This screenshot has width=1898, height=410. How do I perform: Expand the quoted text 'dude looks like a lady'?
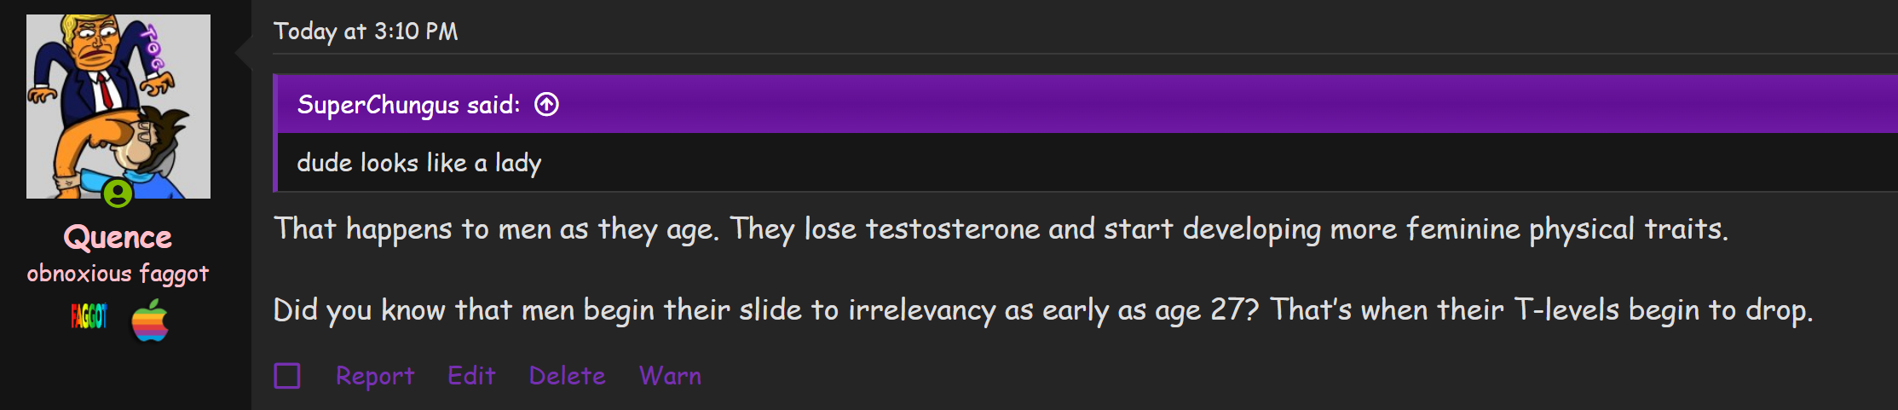[x=418, y=163]
